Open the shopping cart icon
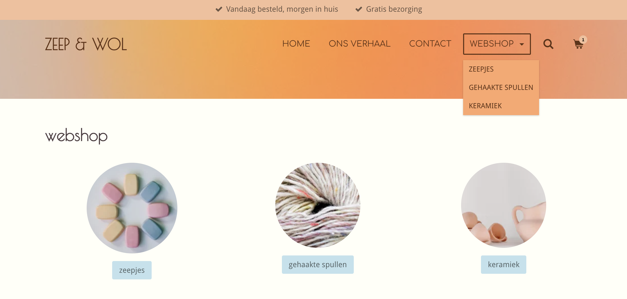 pos(578,44)
